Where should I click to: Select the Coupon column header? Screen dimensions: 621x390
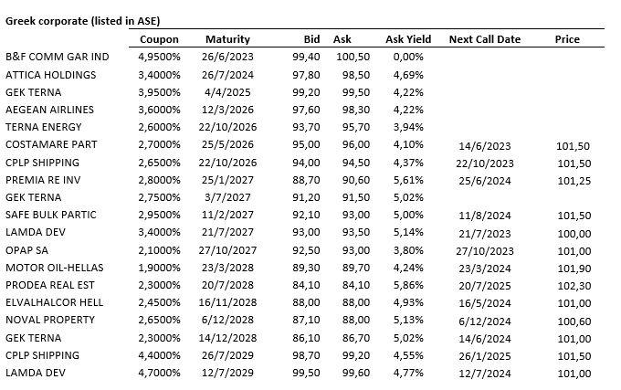point(159,39)
